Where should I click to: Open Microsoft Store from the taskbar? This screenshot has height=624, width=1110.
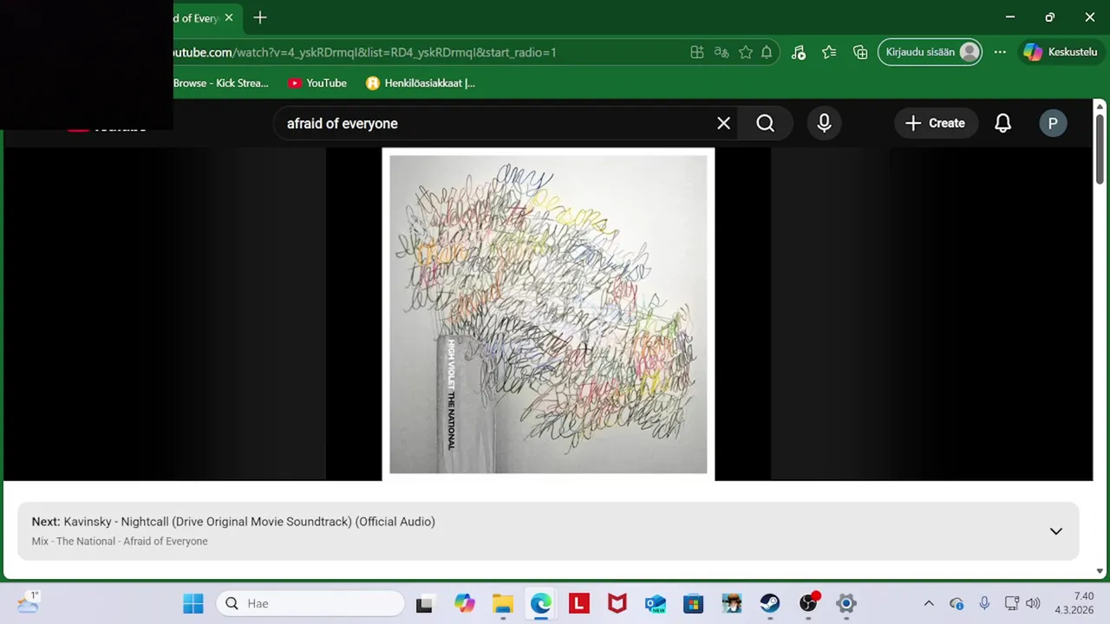[694, 603]
